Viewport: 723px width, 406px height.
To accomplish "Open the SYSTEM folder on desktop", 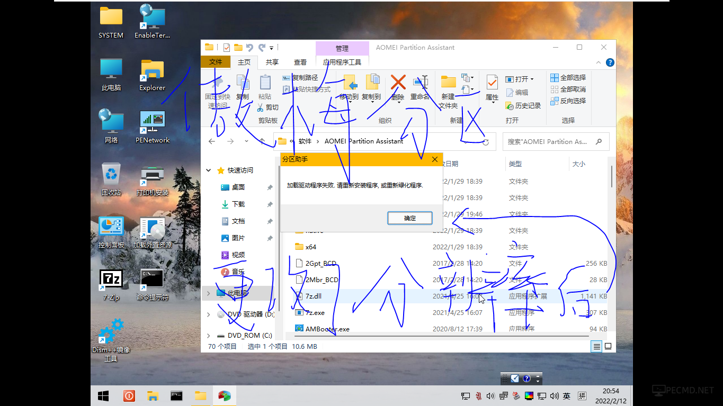I will 111,22.
